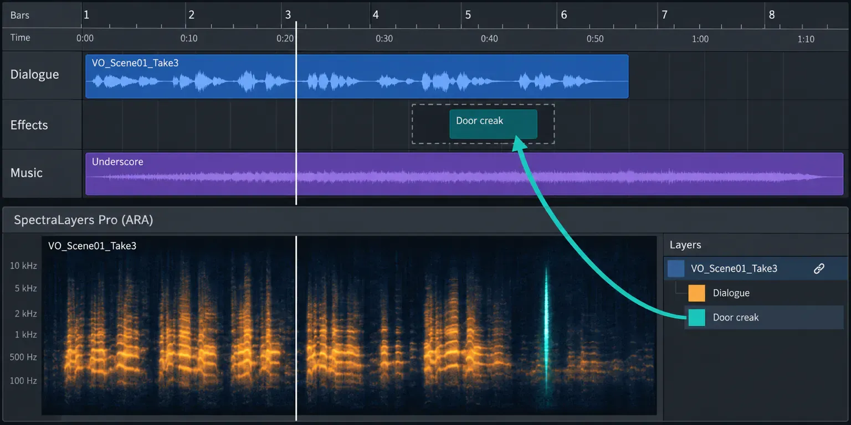
Task: Jump to bar 2 on the ruler
Action: 191,15
